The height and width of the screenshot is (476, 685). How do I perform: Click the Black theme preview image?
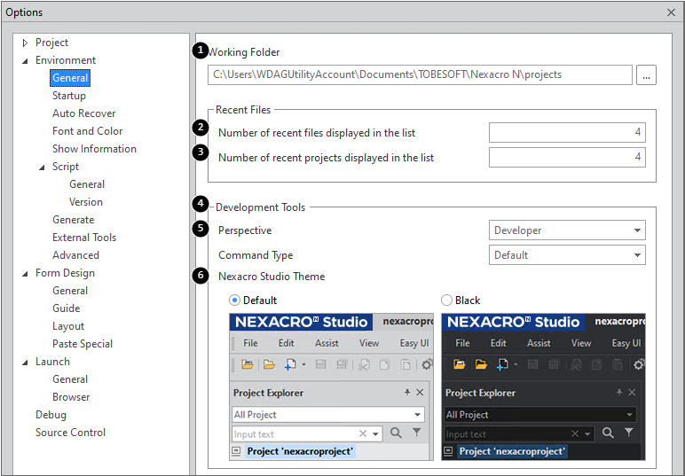pos(543,386)
